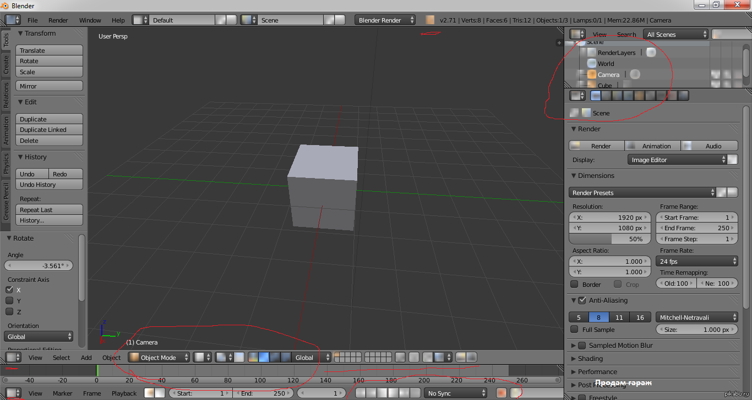Disable the Anti-Aliasing checkbox
The image size is (752, 400).
582,301
